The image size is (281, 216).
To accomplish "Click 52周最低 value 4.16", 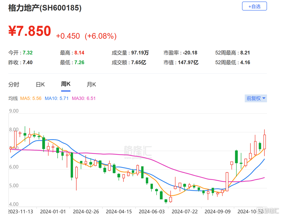I will pos(245,63).
